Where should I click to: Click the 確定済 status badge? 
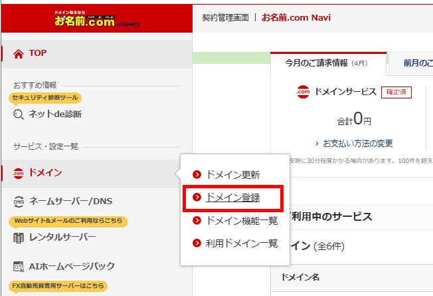(x=396, y=92)
